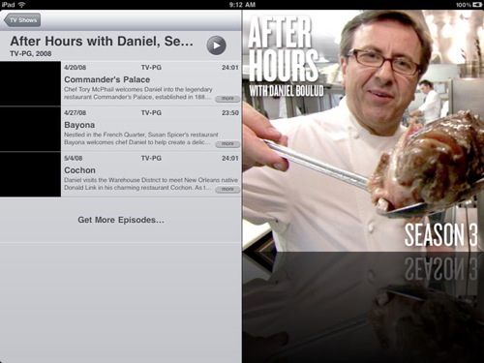Viewport: 484px width, 363px height.
Task: Tap the round play button icon
Action: tap(216, 45)
